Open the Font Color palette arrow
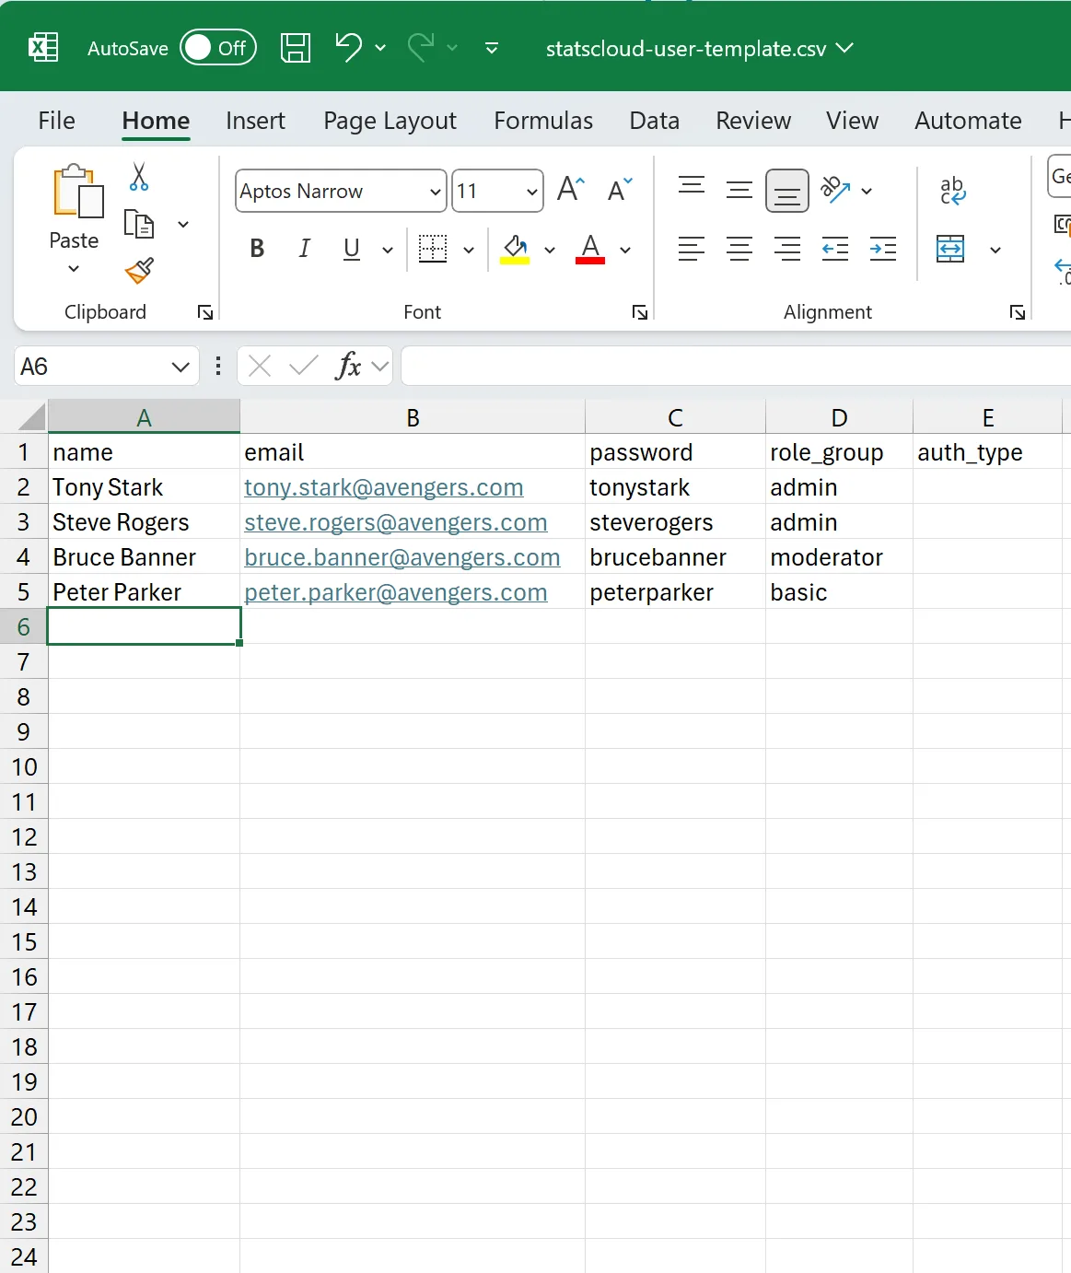The width and height of the screenshot is (1071, 1273). (x=625, y=250)
